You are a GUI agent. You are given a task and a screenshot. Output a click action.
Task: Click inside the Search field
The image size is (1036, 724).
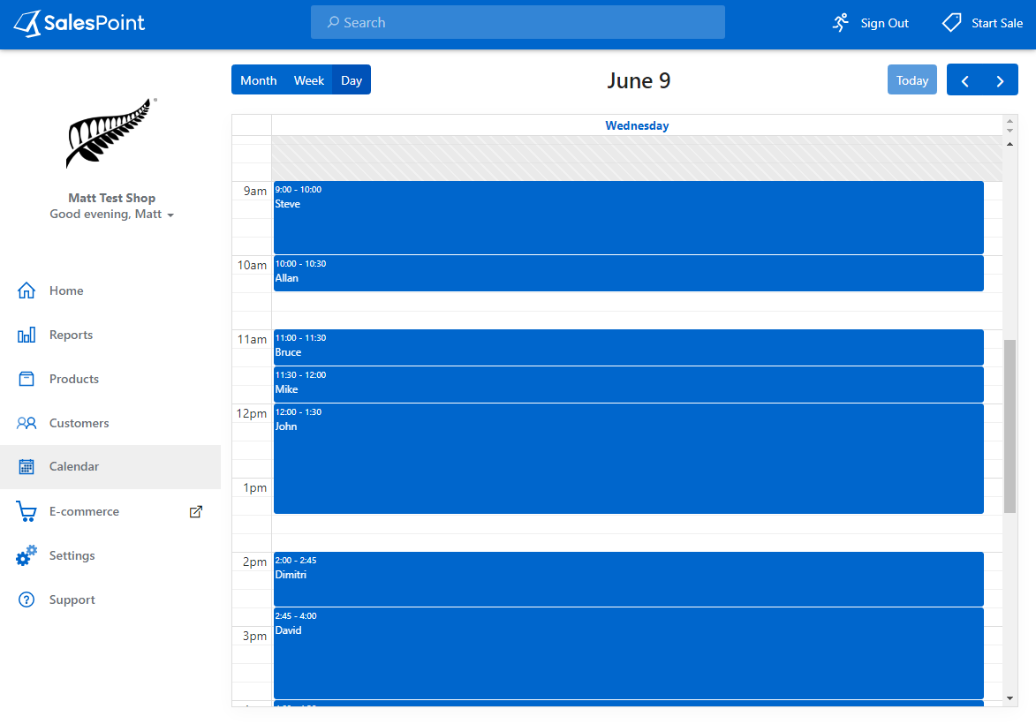click(518, 22)
